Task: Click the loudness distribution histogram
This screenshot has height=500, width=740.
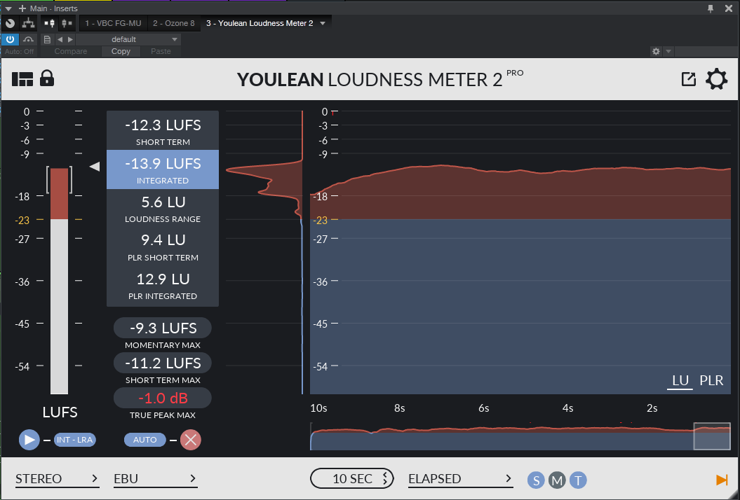Action: 264,252
